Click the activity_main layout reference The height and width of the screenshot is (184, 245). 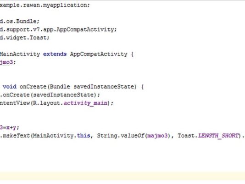85,103
